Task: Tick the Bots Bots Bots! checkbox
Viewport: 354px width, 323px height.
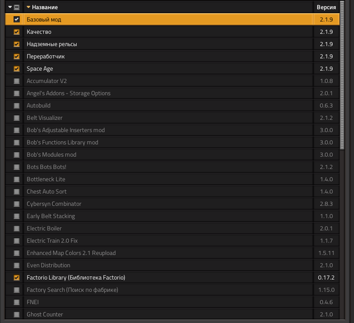Action: tap(17, 167)
